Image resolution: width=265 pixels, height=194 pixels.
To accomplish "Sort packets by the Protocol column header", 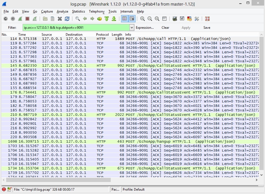I will coord(102,35).
